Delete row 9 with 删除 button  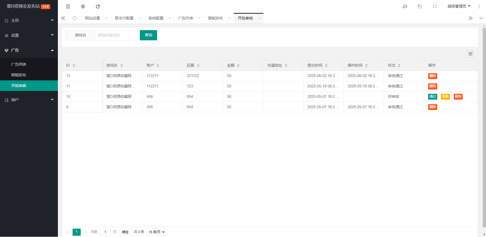433,107
